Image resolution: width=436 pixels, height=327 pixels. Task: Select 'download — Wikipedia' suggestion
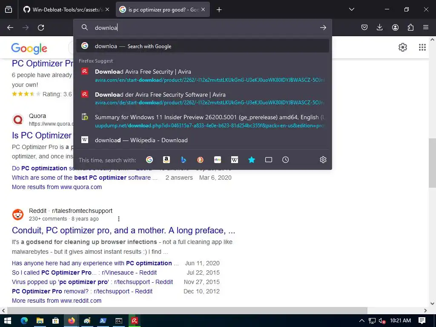click(203, 140)
